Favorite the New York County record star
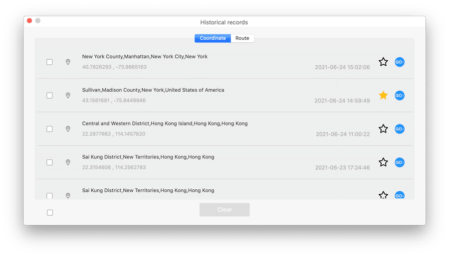 point(383,62)
